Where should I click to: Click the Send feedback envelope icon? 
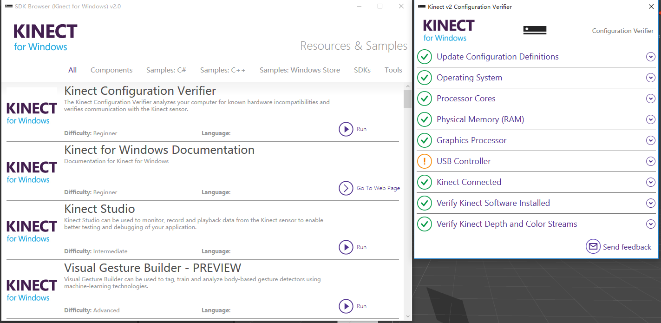click(593, 247)
